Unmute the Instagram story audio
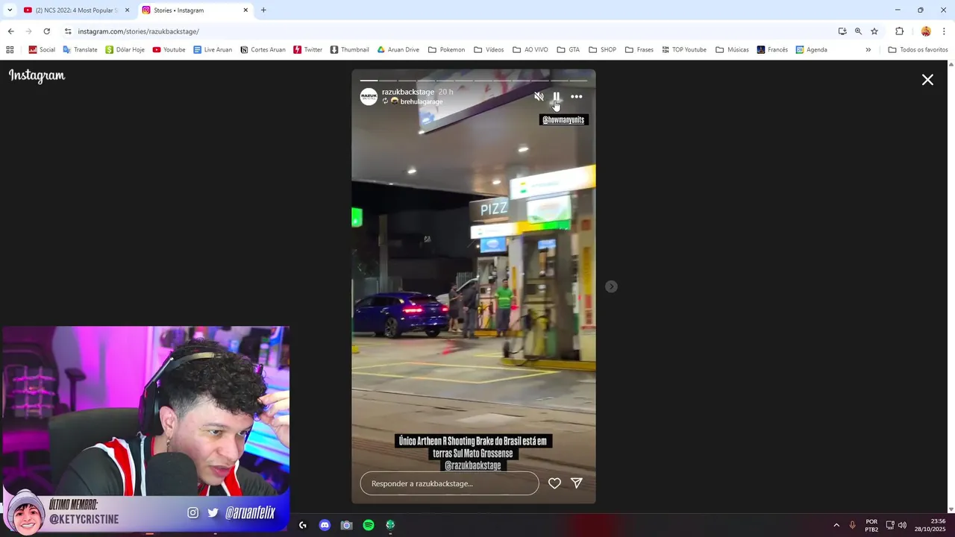955x537 pixels. tap(539, 96)
